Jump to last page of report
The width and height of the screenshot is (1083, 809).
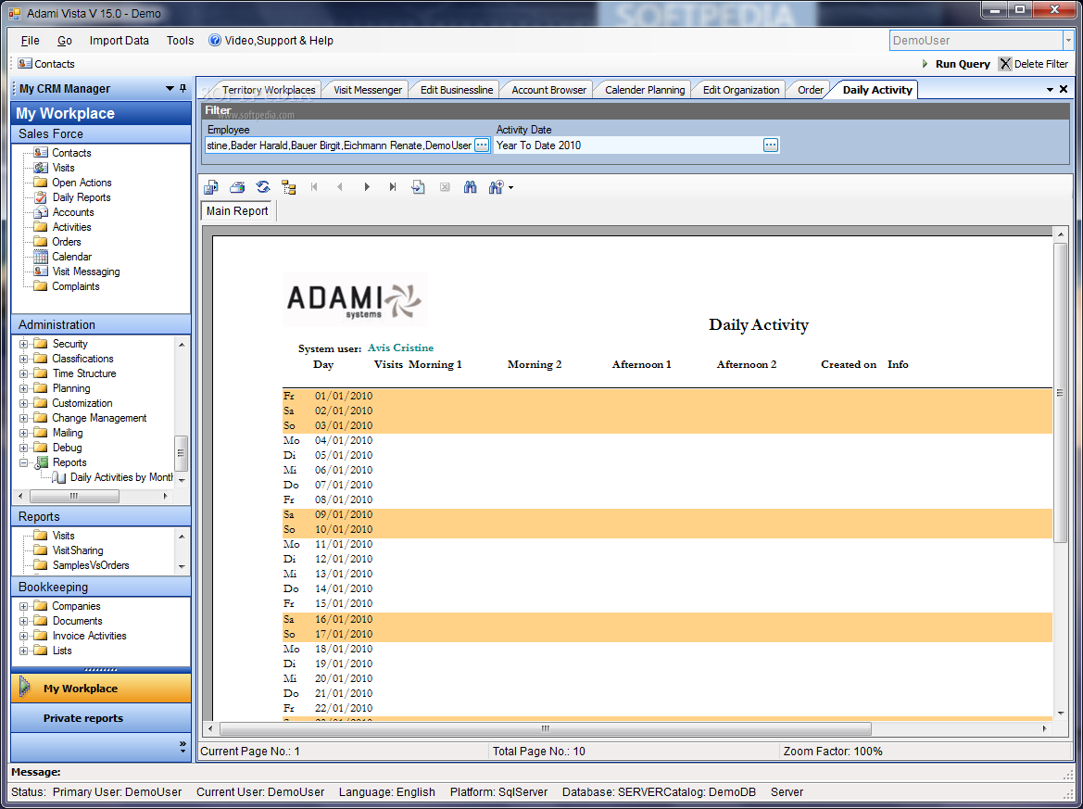coord(392,187)
